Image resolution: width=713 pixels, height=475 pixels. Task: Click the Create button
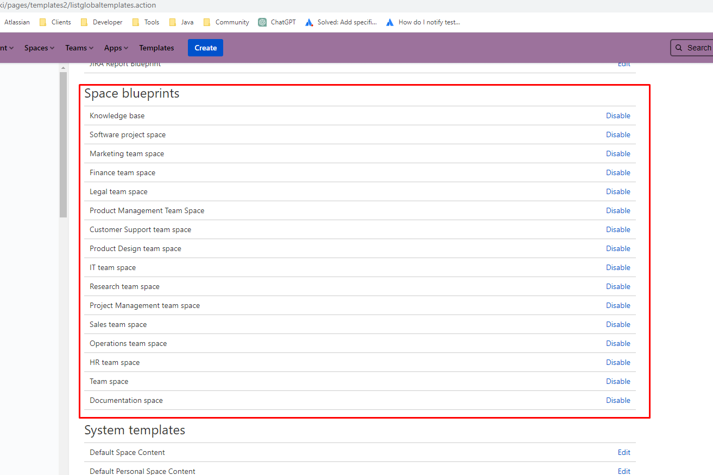pyautogui.click(x=205, y=48)
